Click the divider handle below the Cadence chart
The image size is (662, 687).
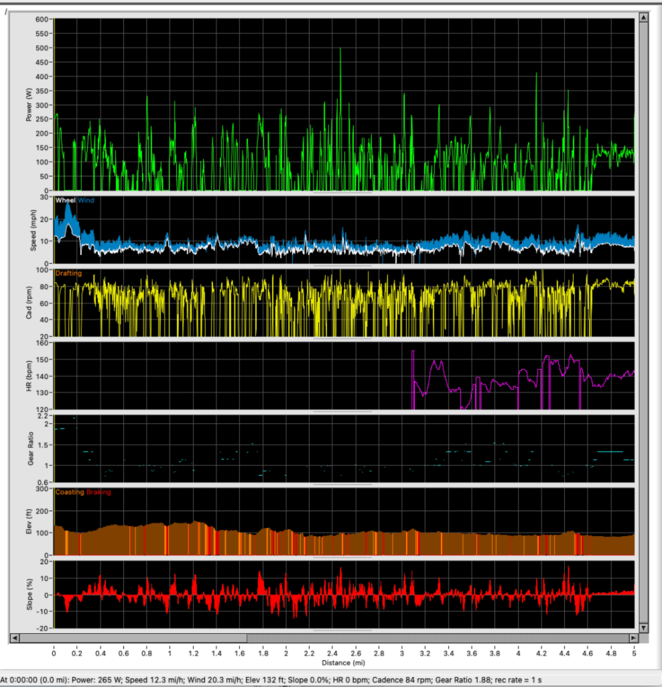coord(342,339)
